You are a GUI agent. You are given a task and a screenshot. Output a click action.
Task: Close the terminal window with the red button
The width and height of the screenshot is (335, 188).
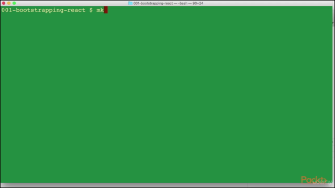pos(4,3)
